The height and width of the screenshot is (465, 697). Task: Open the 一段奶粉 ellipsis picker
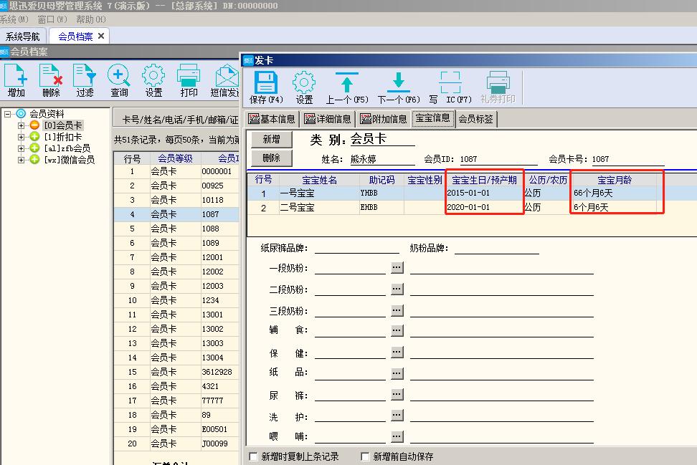(x=397, y=267)
